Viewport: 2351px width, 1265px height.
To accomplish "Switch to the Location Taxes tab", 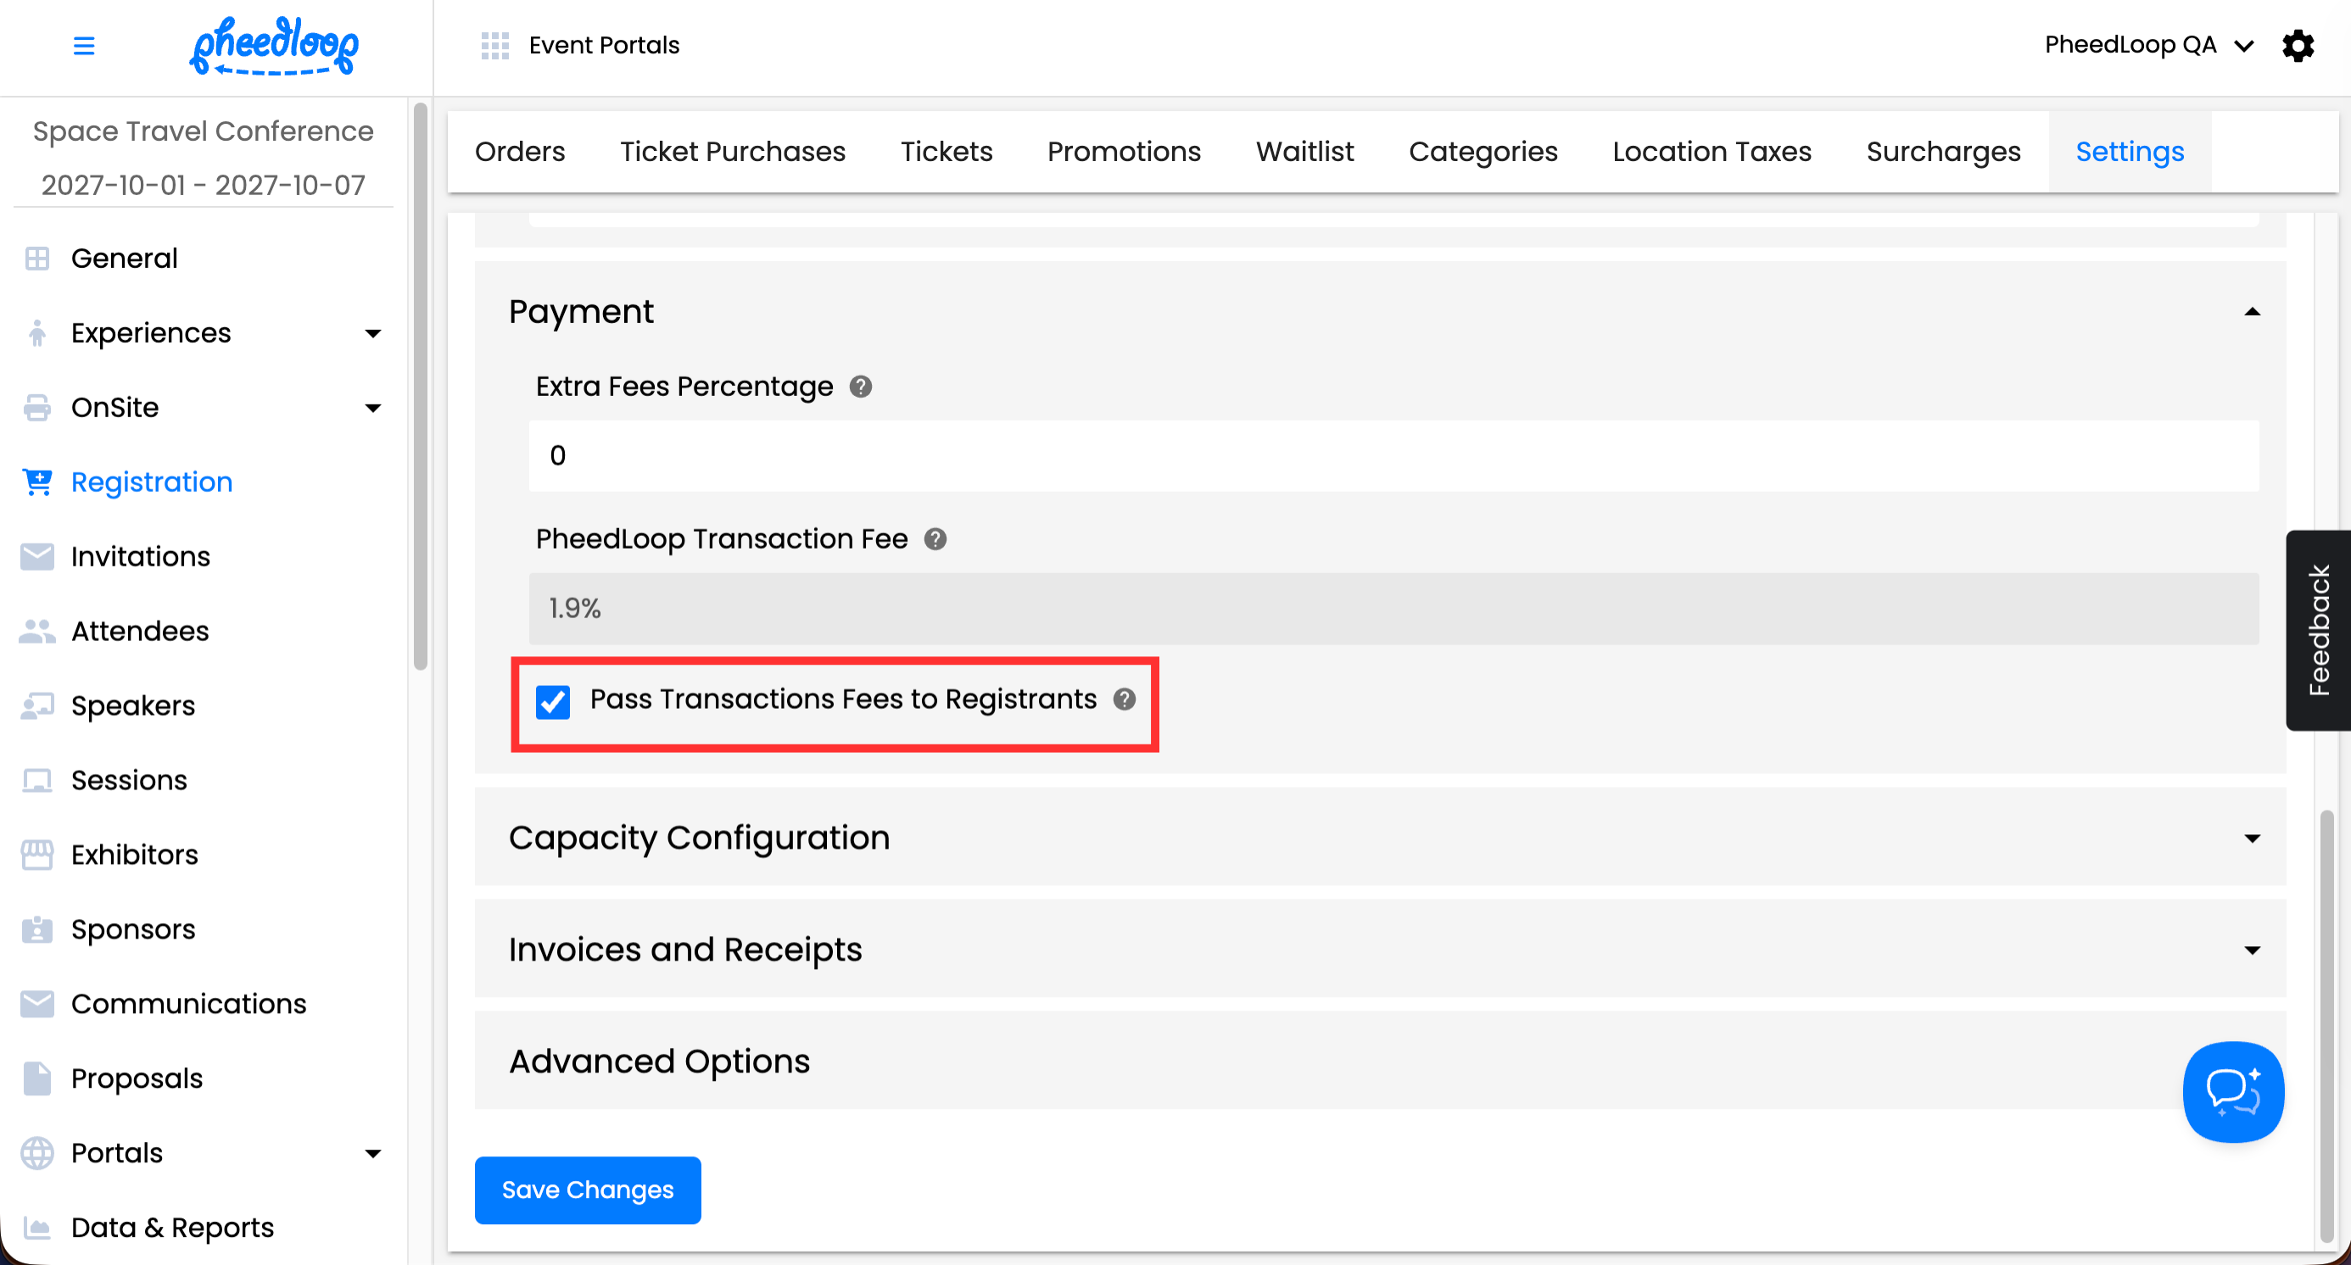I will (1712, 152).
